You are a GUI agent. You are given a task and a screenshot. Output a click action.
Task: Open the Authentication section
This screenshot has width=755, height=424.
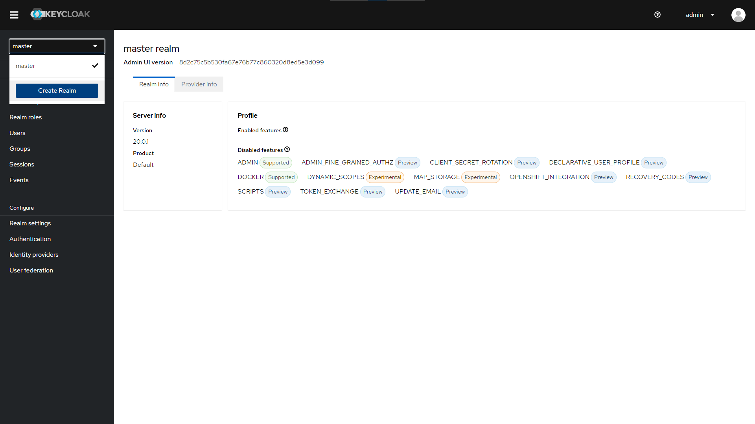[x=30, y=239]
